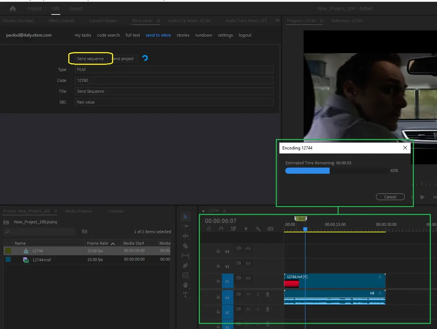Activate the Pen tool
Viewport: 437px width, 329px height.
coord(185,266)
